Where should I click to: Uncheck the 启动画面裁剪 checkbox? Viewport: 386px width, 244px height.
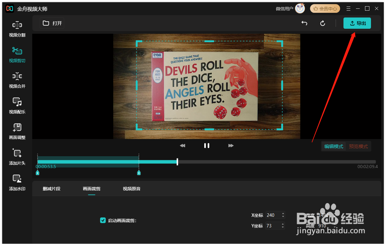[103, 220]
